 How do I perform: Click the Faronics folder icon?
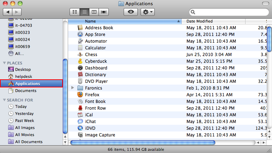tap(80, 88)
